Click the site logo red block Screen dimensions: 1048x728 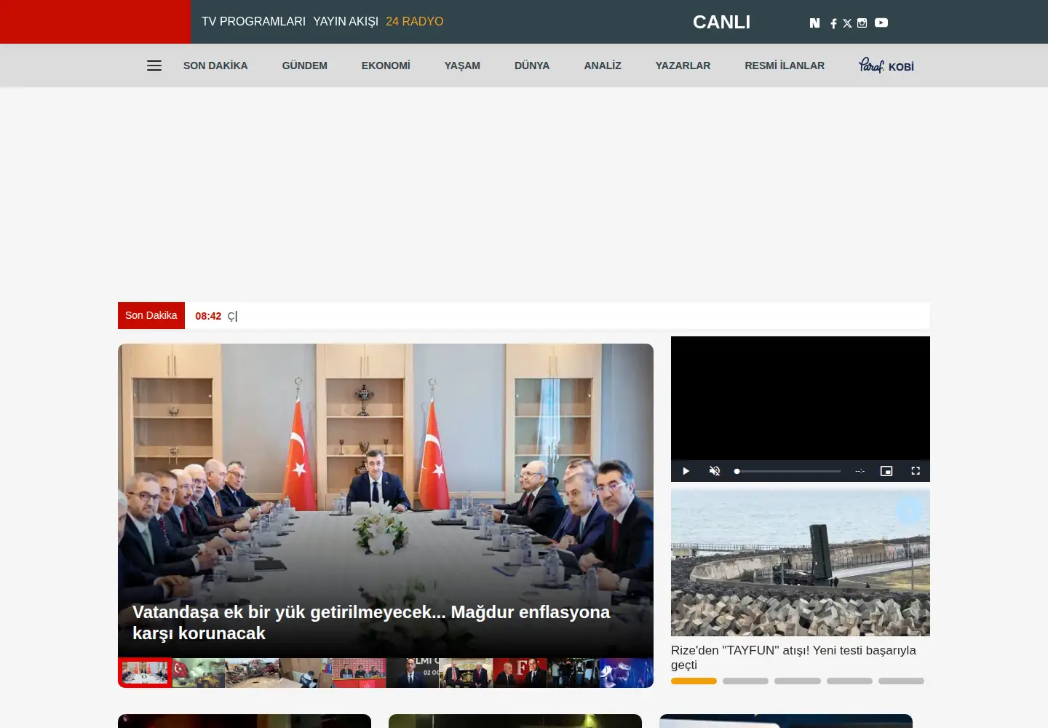coord(95,22)
